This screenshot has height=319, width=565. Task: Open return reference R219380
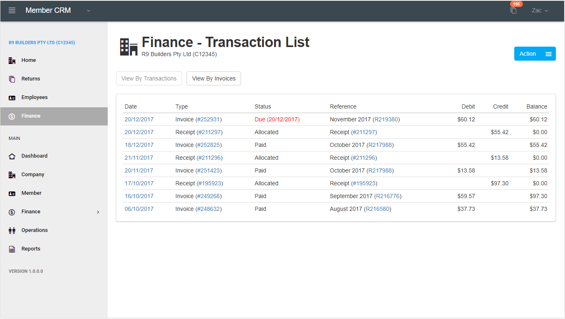pos(386,119)
